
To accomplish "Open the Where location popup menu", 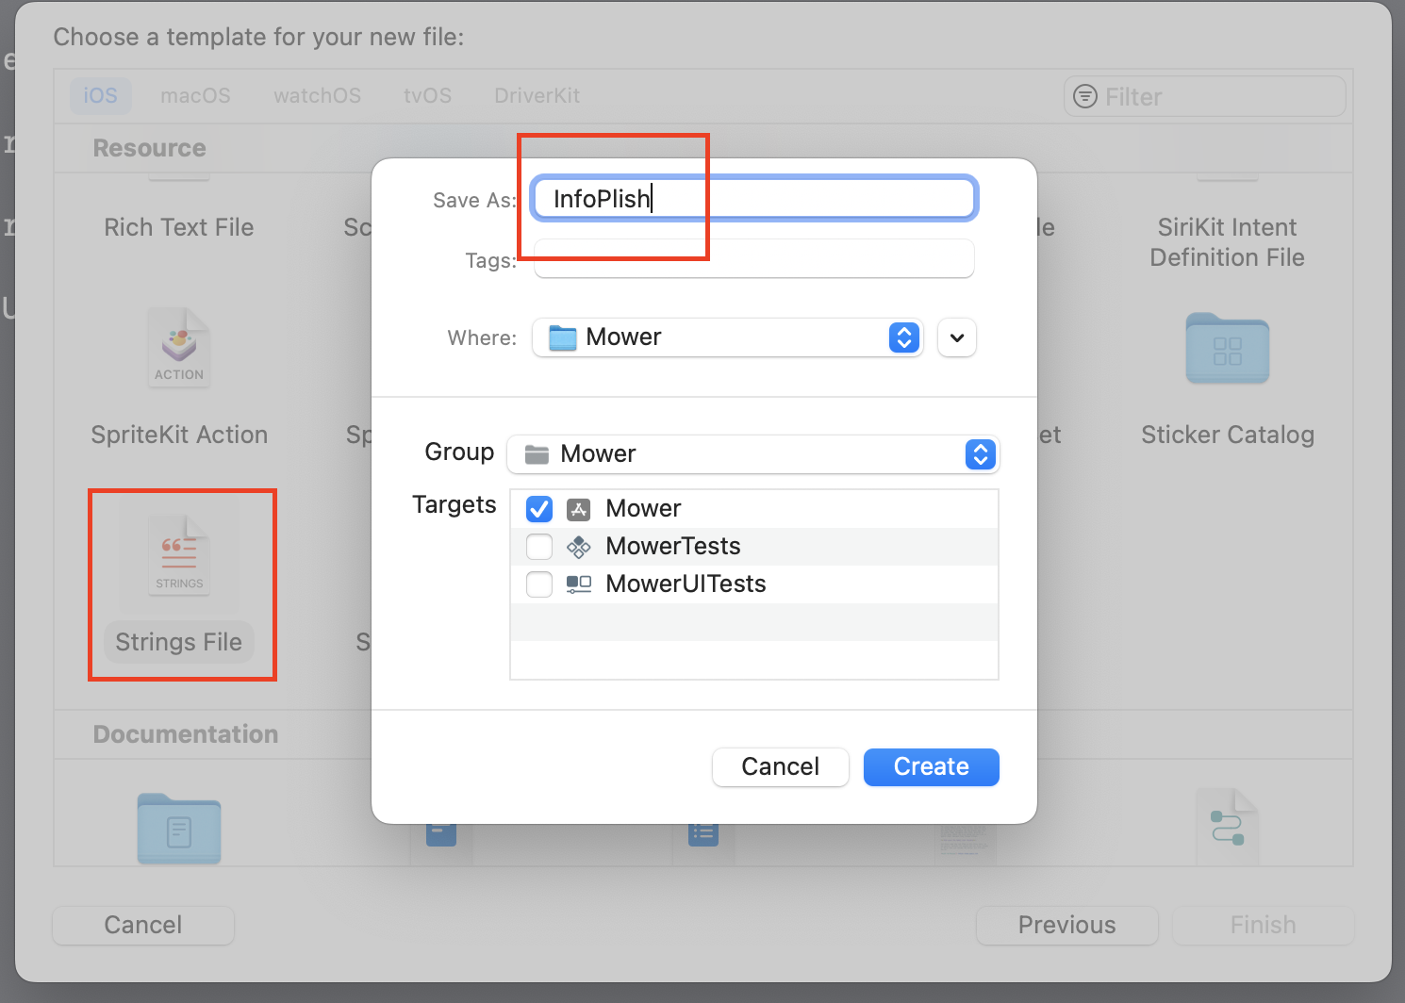I will coord(728,337).
